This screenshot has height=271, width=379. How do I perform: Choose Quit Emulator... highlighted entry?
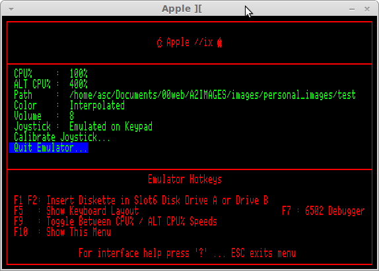(x=49, y=148)
